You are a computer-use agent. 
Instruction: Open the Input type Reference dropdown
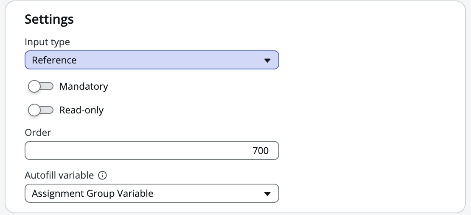click(151, 60)
